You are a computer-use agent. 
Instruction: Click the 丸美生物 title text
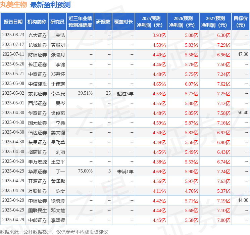coord(13,5)
